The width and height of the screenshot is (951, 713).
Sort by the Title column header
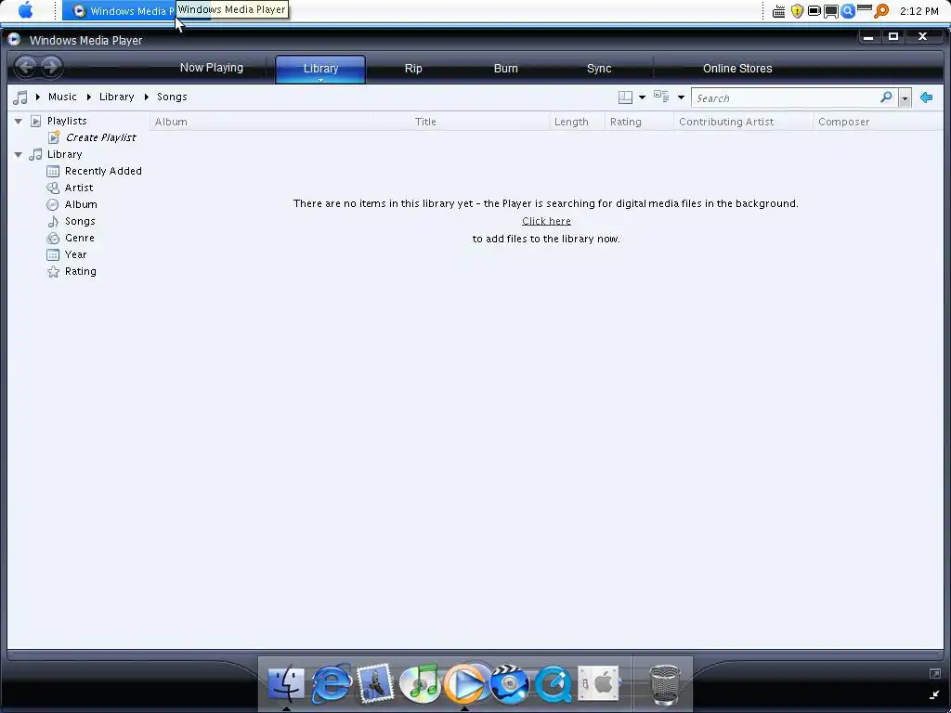click(x=479, y=122)
